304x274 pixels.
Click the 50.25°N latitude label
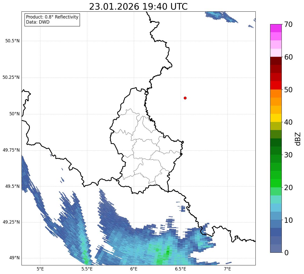[11, 77]
